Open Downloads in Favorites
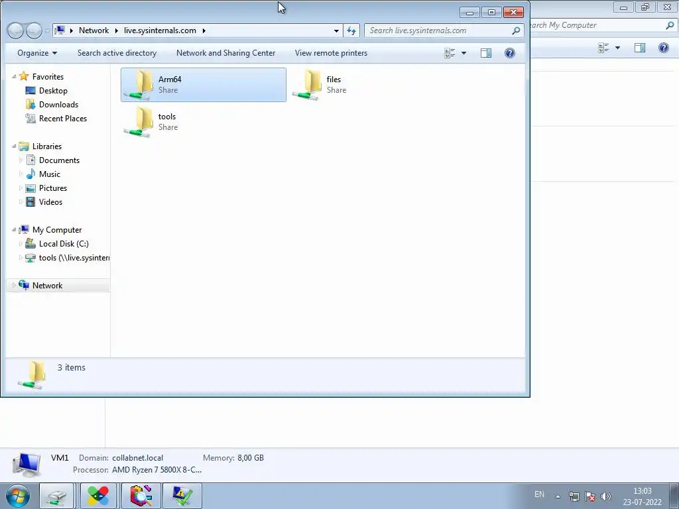Image resolution: width=679 pixels, height=509 pixels. (58, 104)
